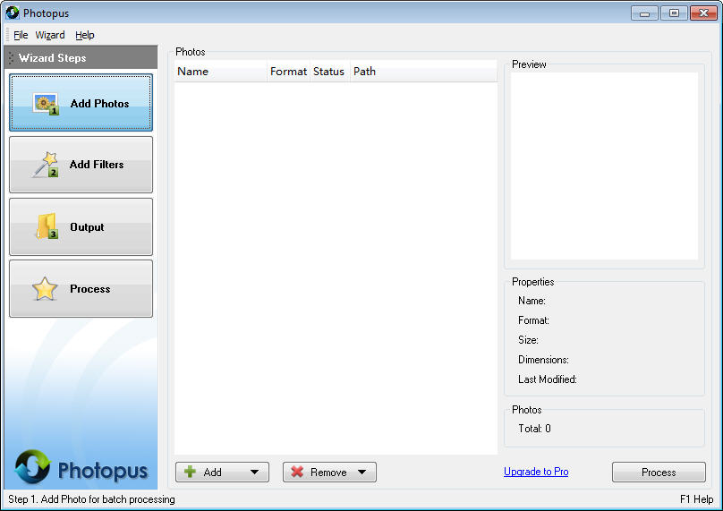Click the Wizard Steps panel grip handle
Image resolution: width=723 pixels, height=511 pixels.
11,57
